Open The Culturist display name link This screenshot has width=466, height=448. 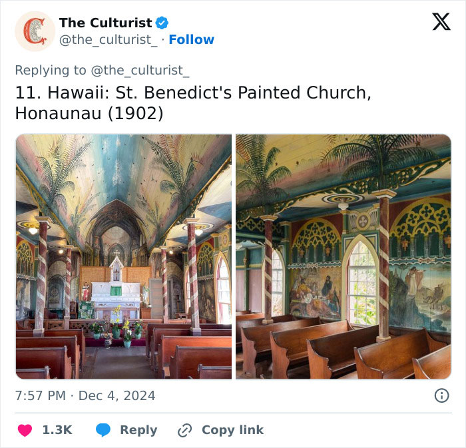[105, 23]
